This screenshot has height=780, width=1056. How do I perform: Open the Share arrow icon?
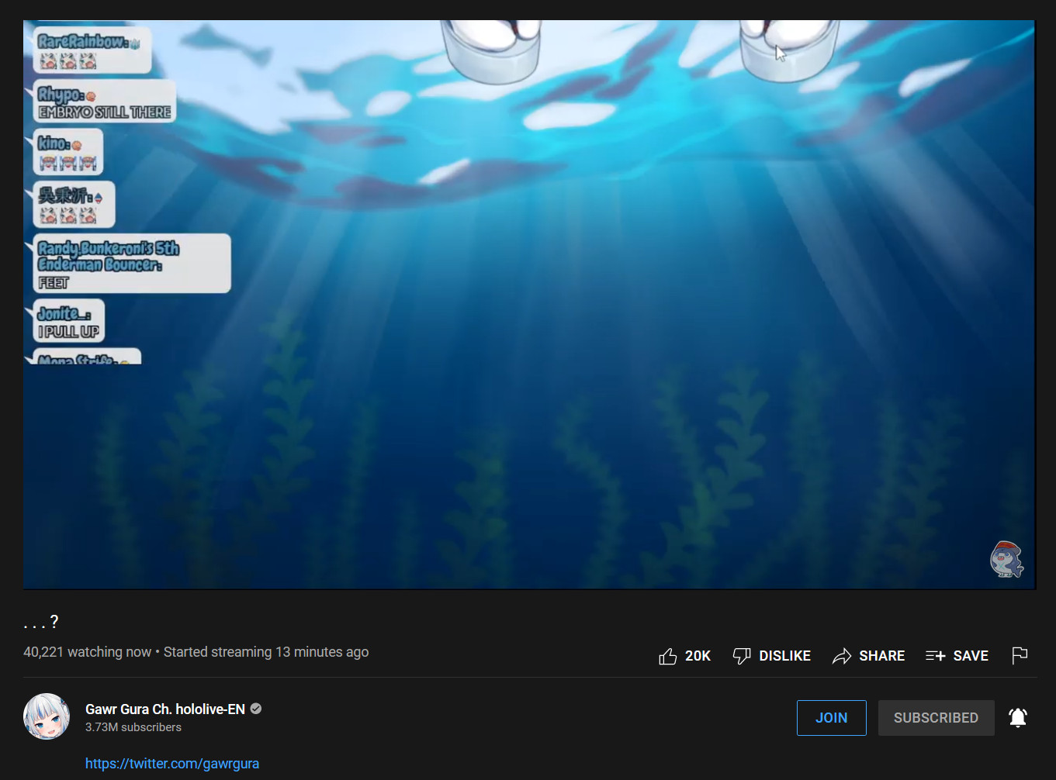point(842,657)
